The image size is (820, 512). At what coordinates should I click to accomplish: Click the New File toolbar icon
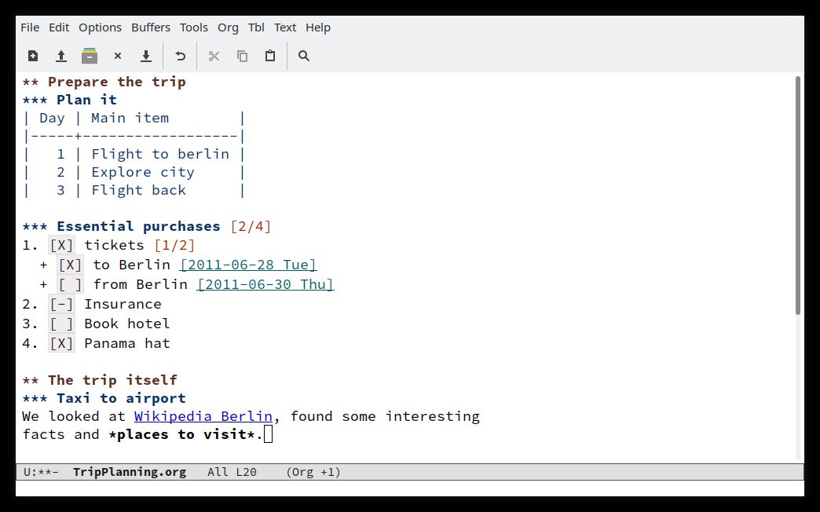(33, 56)
